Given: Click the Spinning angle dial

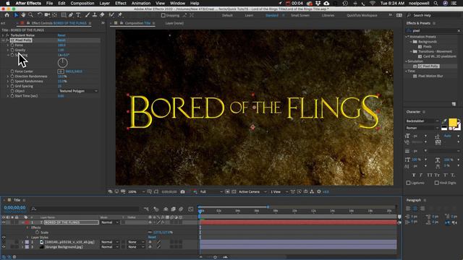Looking at the screenshot, I should click(63, 63).
